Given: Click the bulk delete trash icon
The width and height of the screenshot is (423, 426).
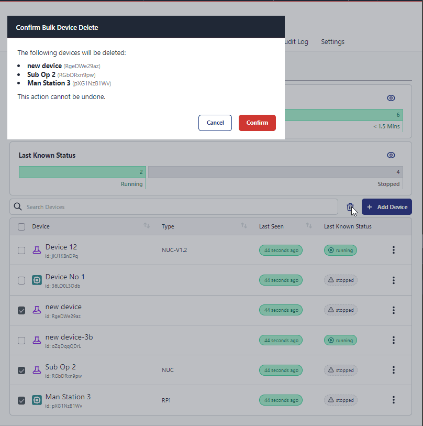Looking at the screenshot, I should pos(351,206).
